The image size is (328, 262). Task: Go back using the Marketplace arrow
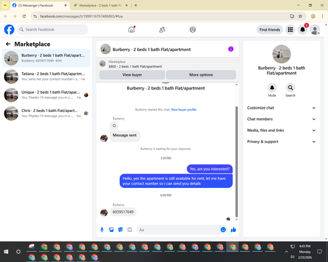point(8,44)
